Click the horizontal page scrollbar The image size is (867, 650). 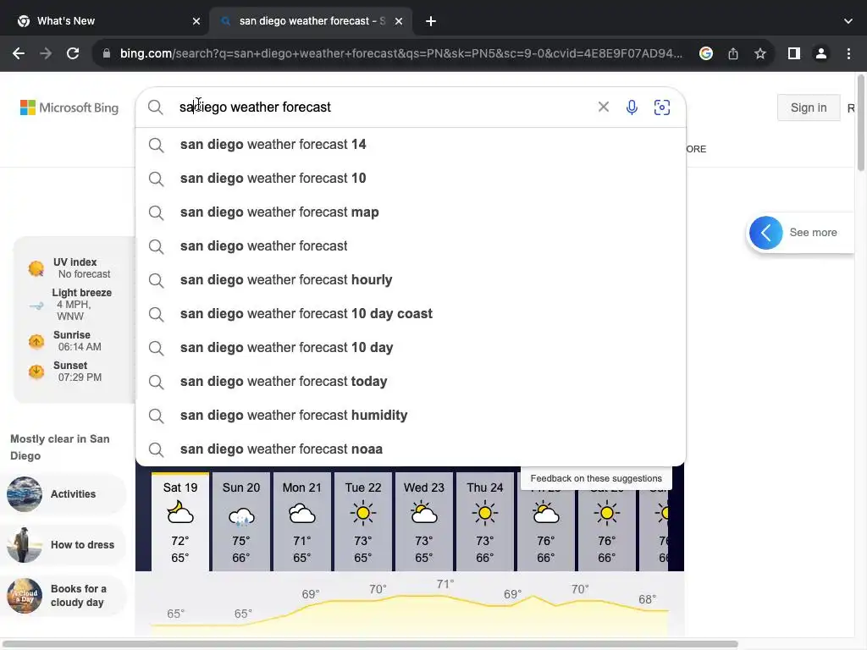(x=371, y=644)
